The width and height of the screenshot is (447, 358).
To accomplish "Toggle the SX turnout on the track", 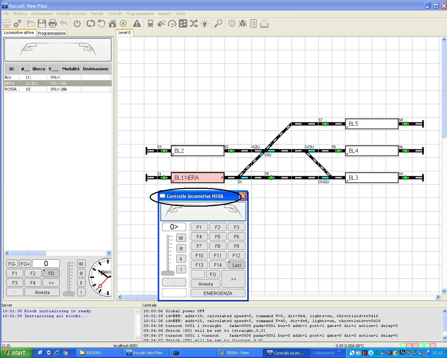I will [x=244, y=178].
